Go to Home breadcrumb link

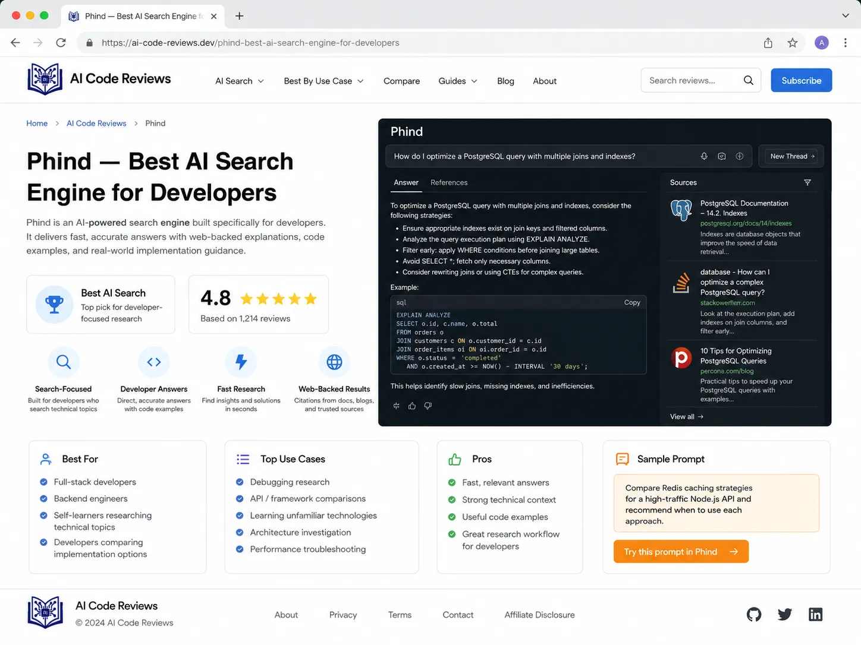click(37, 123)
